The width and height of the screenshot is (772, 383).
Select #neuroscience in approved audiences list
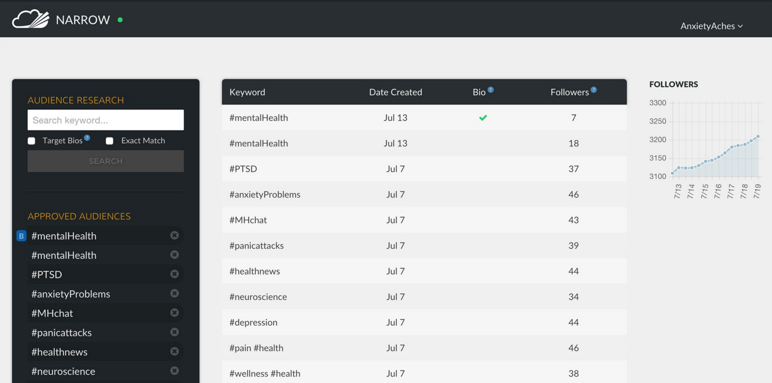63,371
